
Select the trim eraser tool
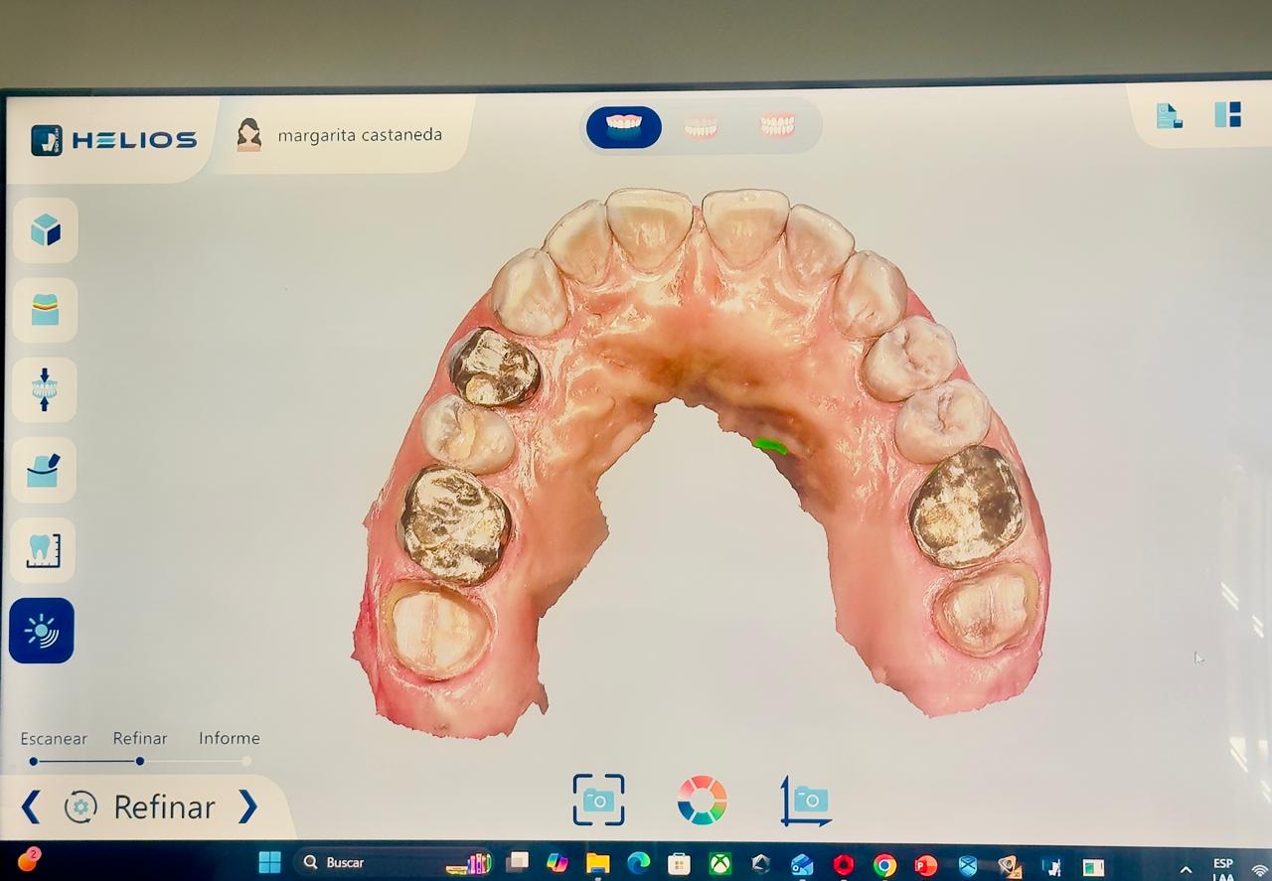44,470
